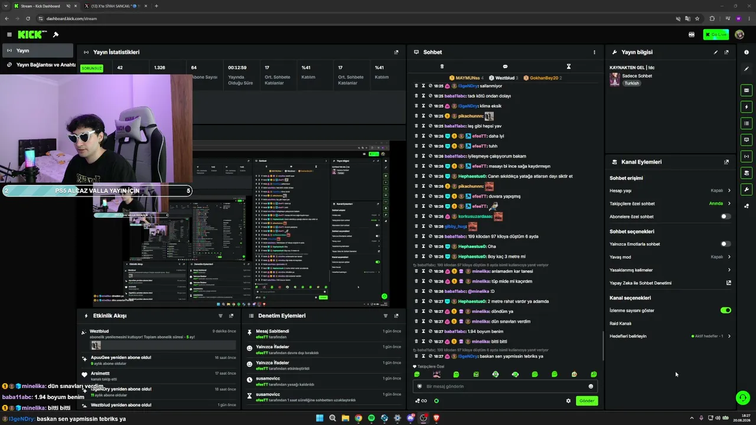
Task: Open the moderator hammer icon beside the logo
Action: [x=56, y=35]
